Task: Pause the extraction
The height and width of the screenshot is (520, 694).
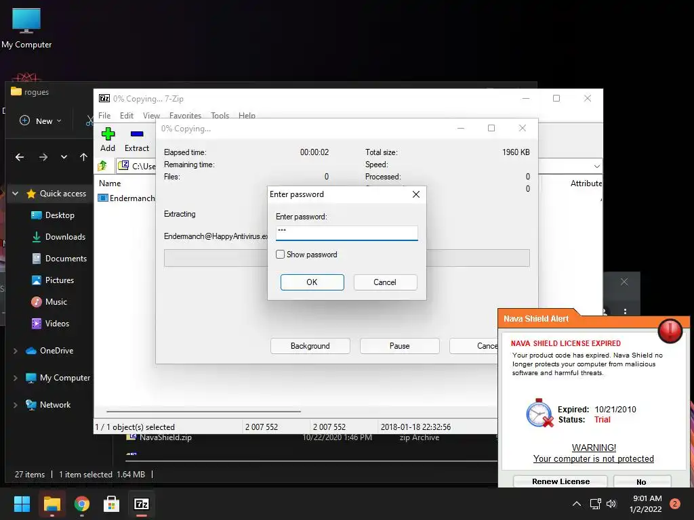Action: 400,346
